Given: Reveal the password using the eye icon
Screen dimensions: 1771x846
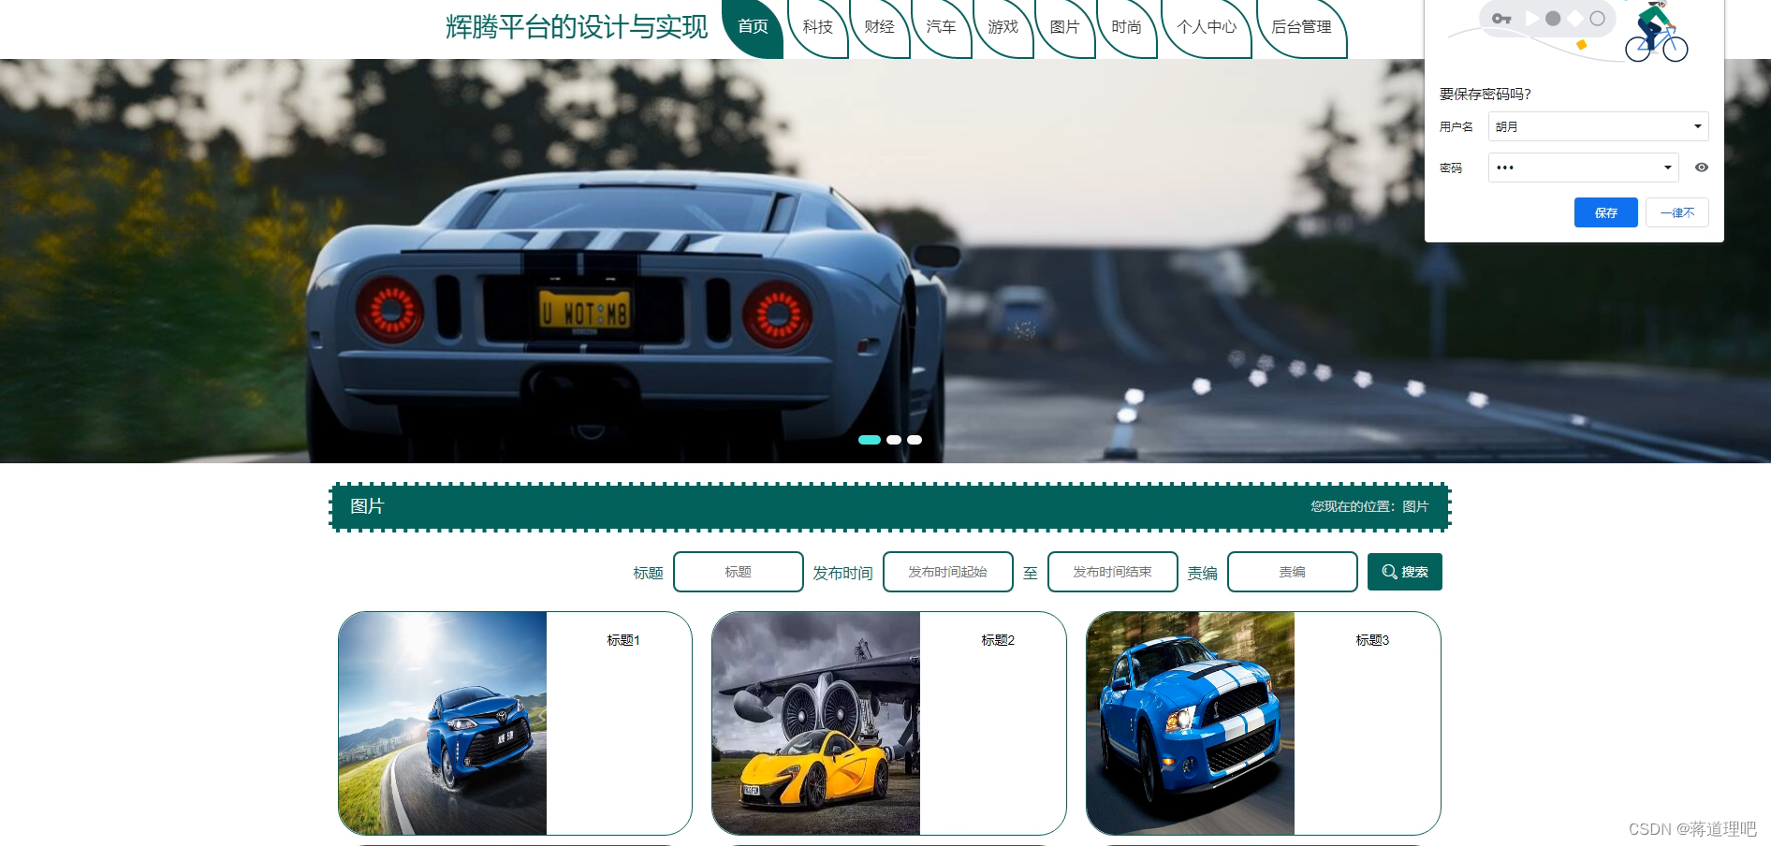Looking at the screenshot, I should tap(1702, 168).
